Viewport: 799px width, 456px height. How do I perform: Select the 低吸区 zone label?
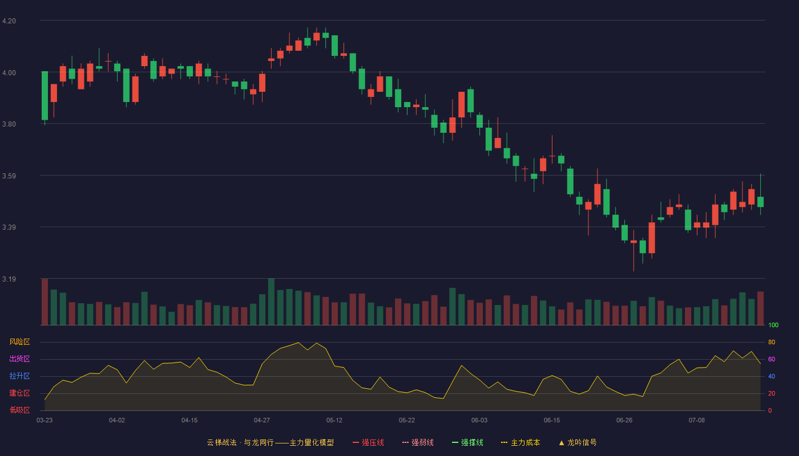[x=19, y=410]
